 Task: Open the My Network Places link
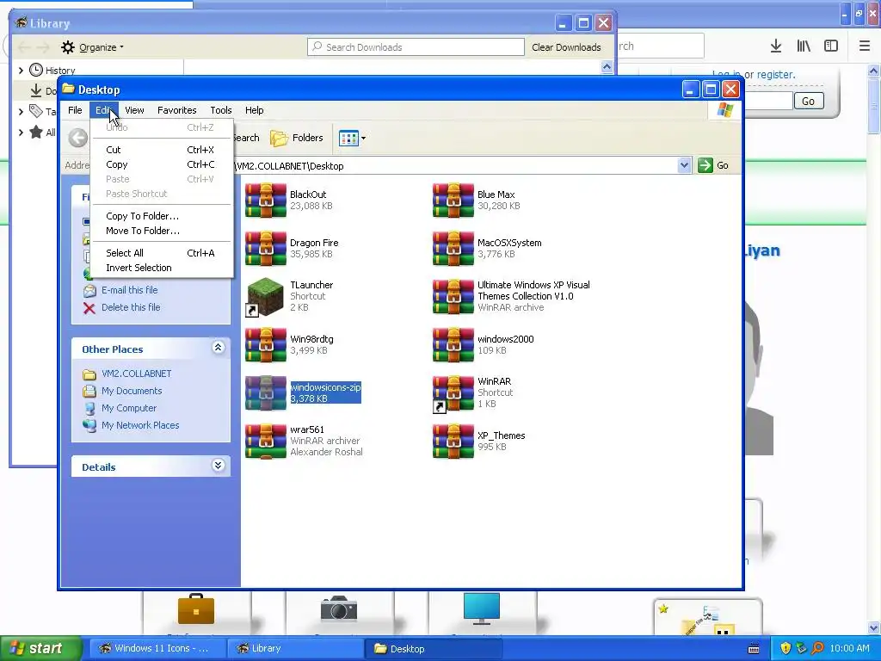tap(140, 425)
